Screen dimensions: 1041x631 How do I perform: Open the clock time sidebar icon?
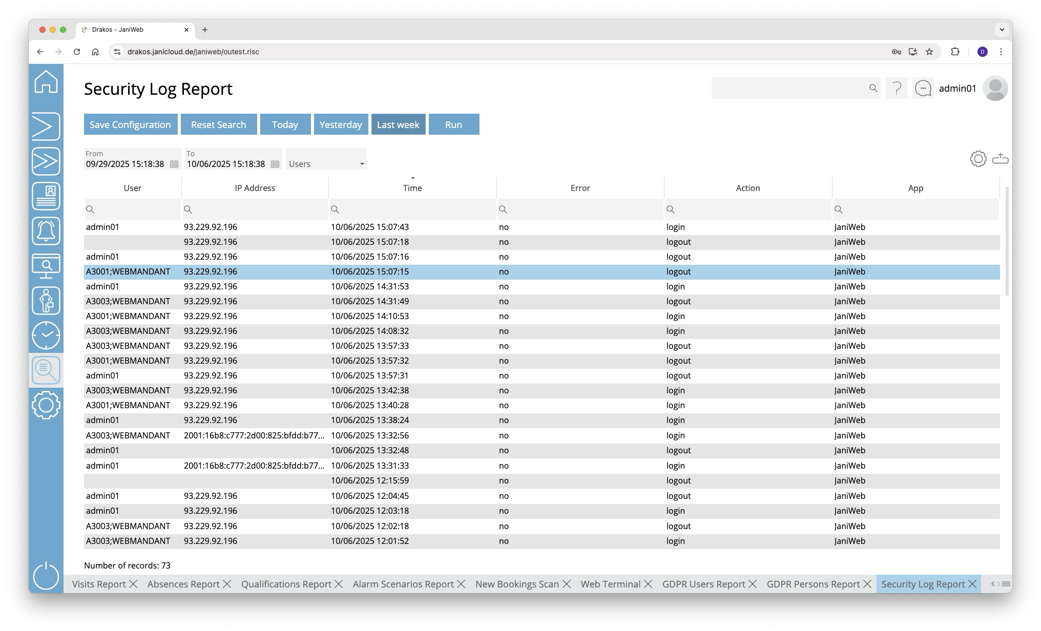[46, 335]
